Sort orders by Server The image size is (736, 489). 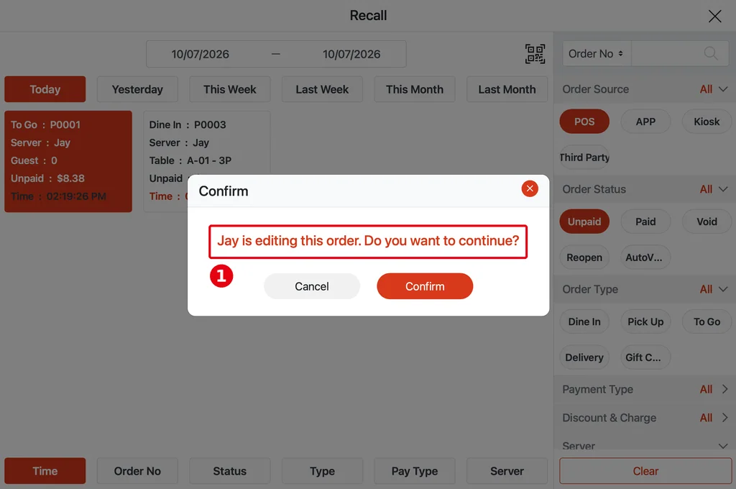[507, 471]
